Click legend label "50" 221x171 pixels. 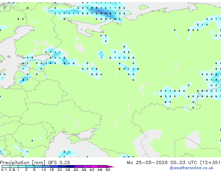[108, 170]
